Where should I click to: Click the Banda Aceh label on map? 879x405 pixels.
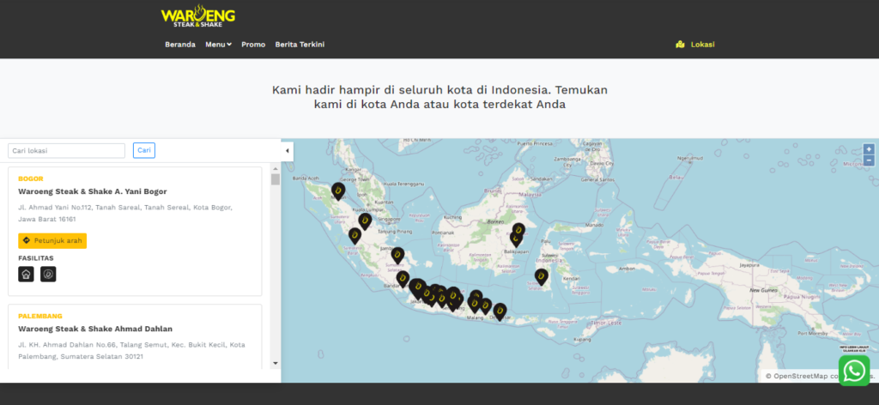click(x=306, y=178)
